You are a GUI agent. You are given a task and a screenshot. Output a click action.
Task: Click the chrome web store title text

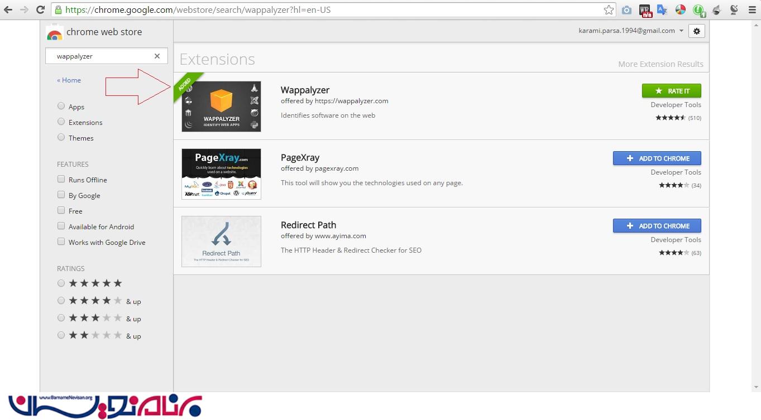point(104,32)
